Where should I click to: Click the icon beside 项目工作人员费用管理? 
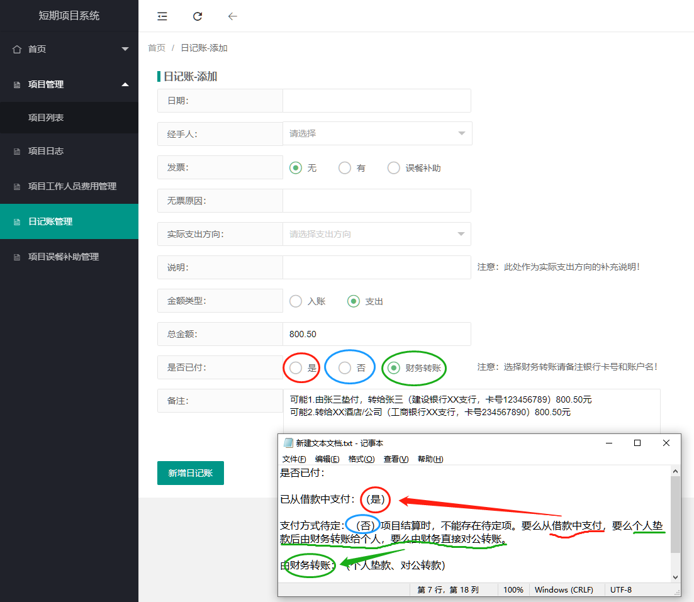click(x=17, y=187)
